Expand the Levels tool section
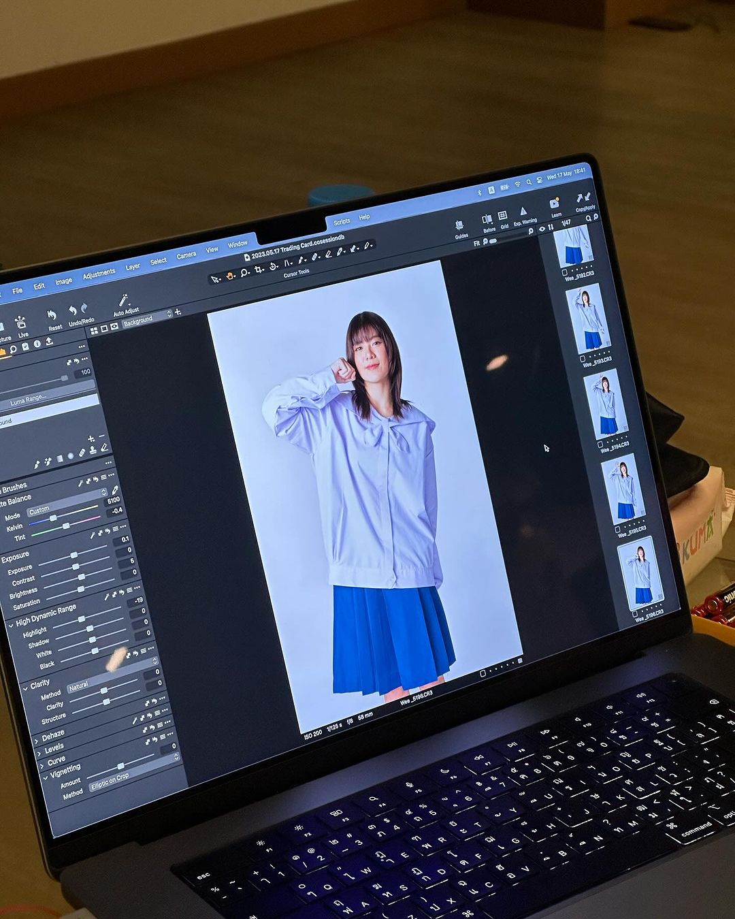 [39, 753]
